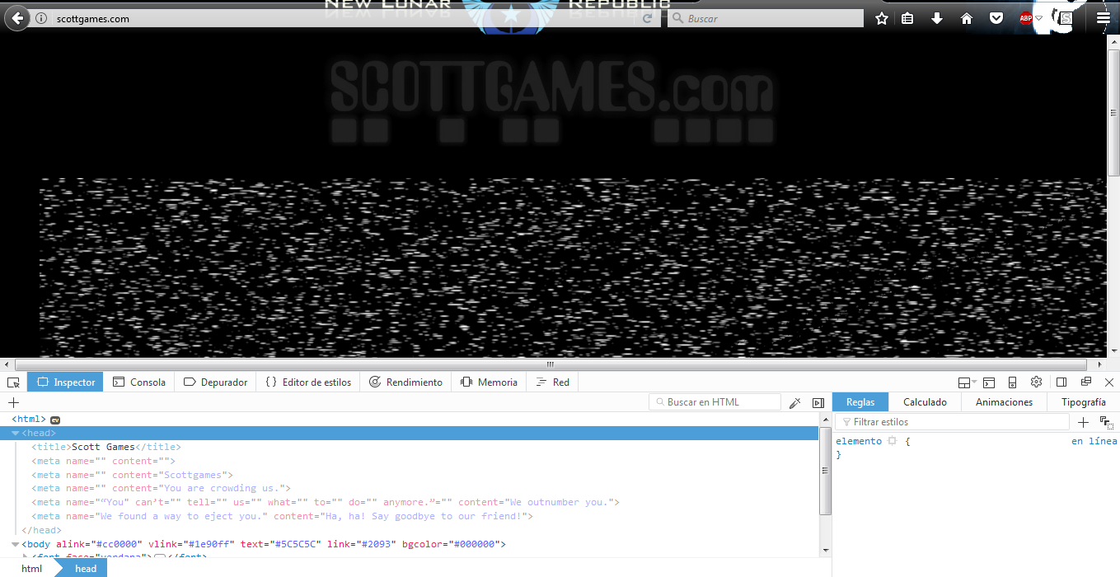Switch to the Consola tab
The image size is (1120, 577).
pos(139,382)
